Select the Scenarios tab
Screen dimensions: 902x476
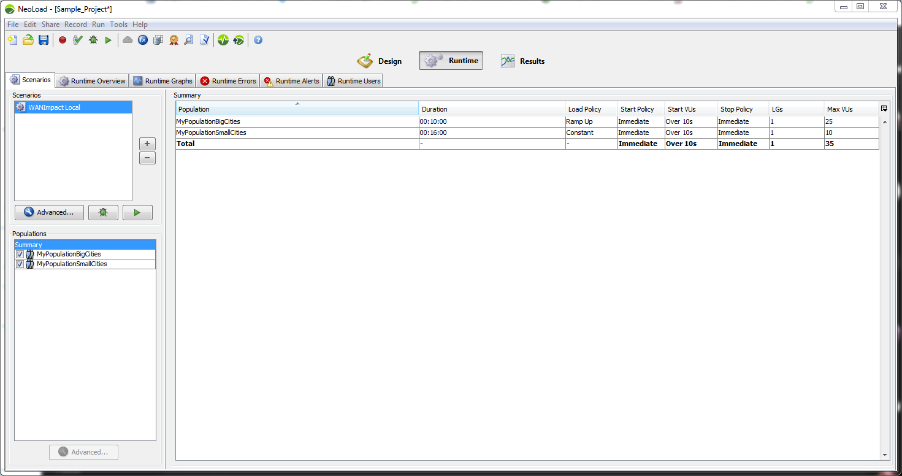[30, 80]
